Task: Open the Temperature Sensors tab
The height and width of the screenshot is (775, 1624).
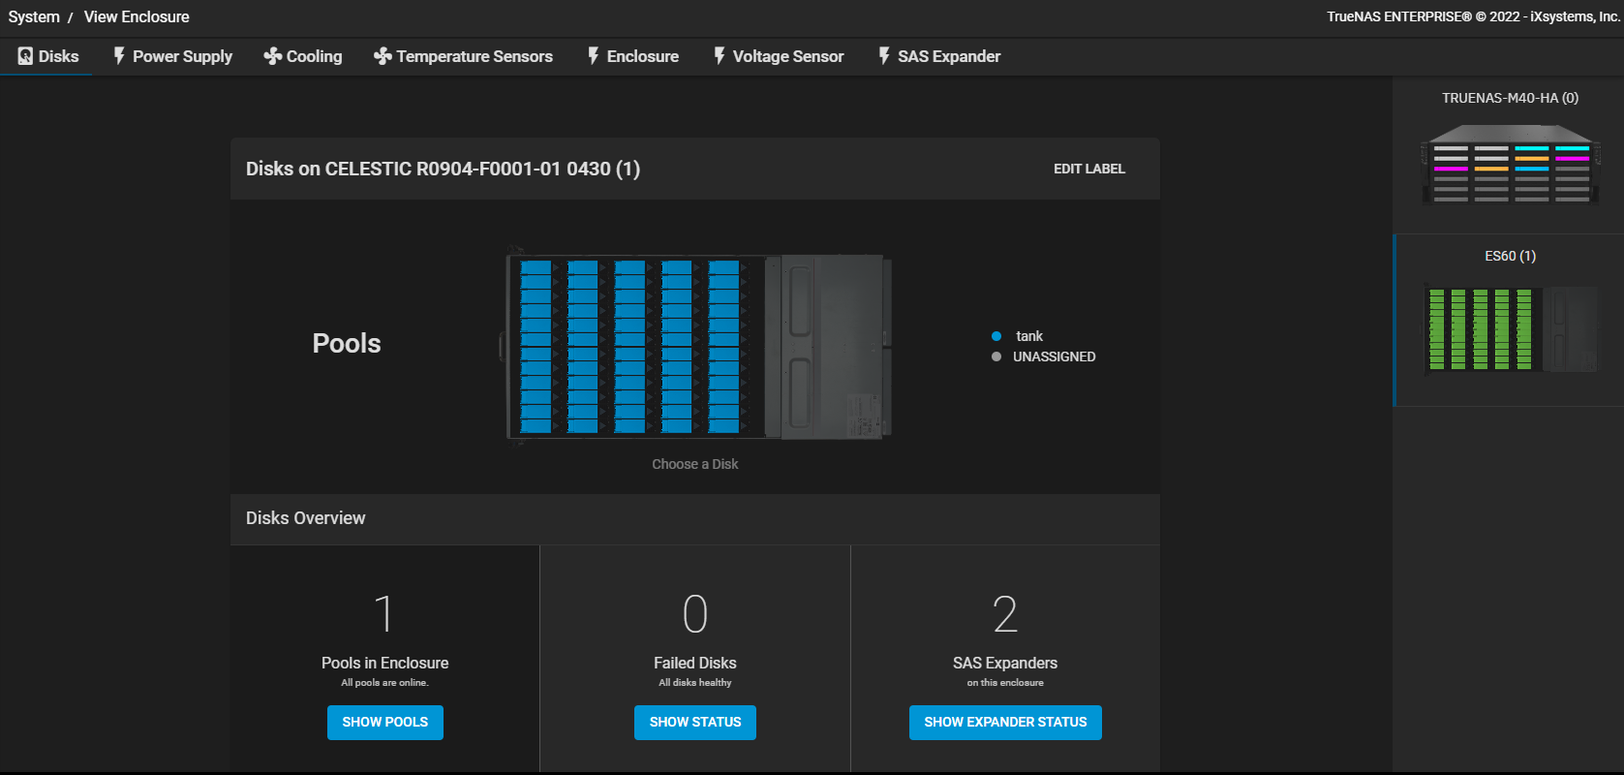Action: [x=474, y=56]
